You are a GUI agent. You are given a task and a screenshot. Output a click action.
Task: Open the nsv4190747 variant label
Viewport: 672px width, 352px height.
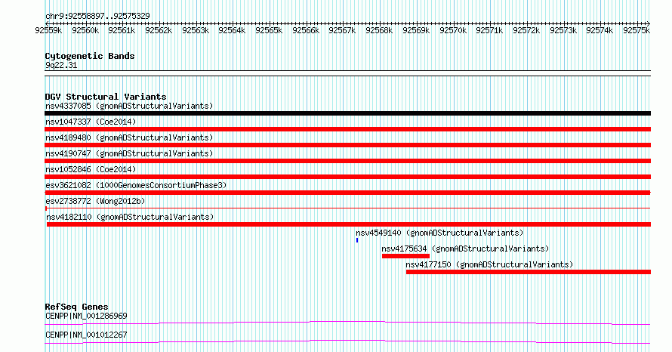pos(129,153)
